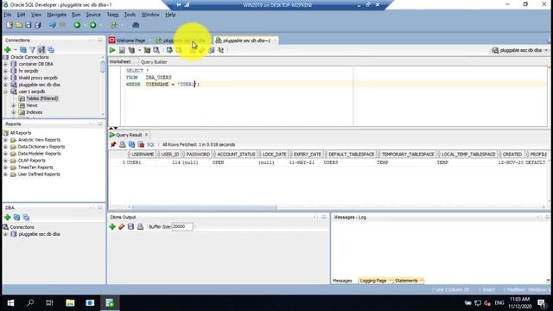
Task: Open the Tools menu
Action: click(x=130, y=15)
